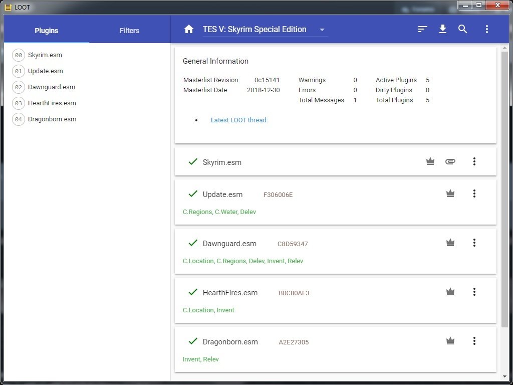Click the green checkmark on Skyrim.esm card
The height and width of the screenshot is (385, 513).
pos(193,161)
